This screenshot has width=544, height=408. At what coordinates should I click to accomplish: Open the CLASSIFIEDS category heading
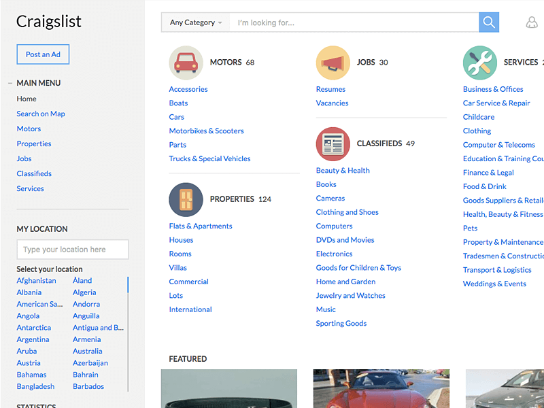[379, 143]
